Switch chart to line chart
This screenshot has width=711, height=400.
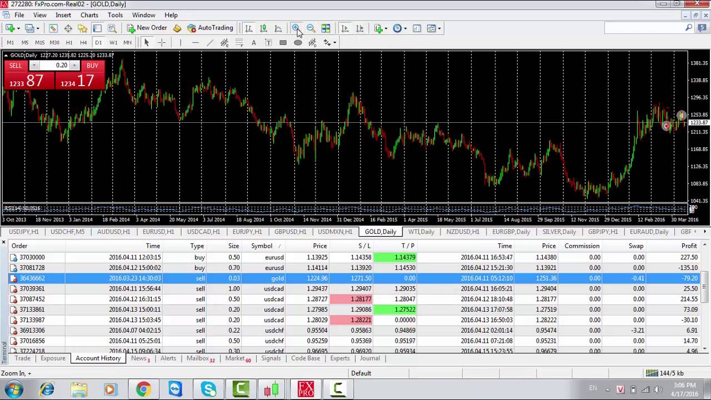278,28
